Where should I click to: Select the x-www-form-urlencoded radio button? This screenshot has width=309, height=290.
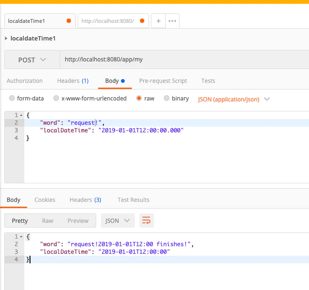[x=56, y=98]
